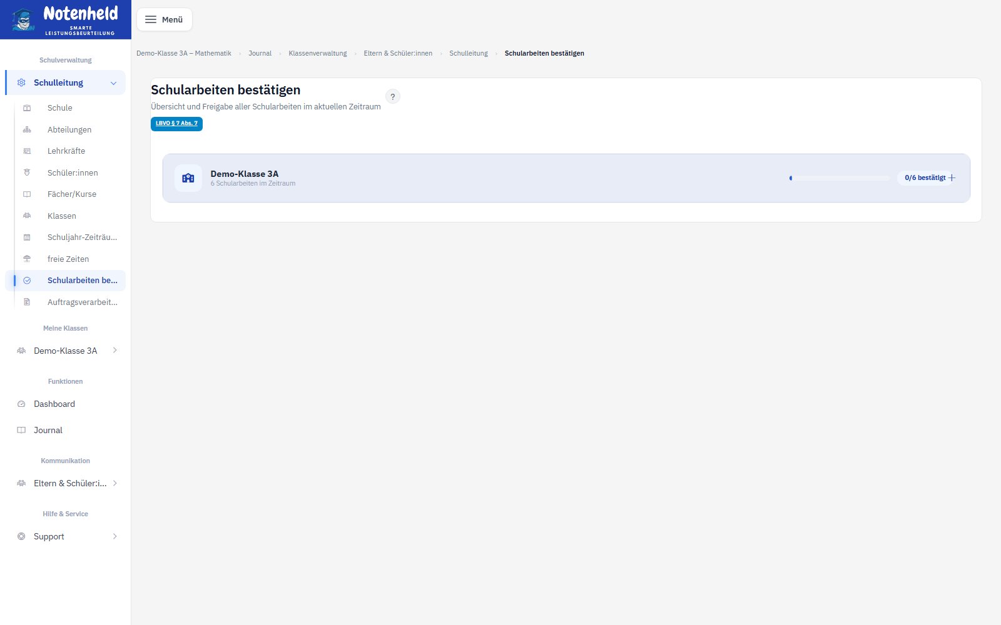
Task: Click the Schularbeiten bestätigen checkmark icon
Action: 27,281
